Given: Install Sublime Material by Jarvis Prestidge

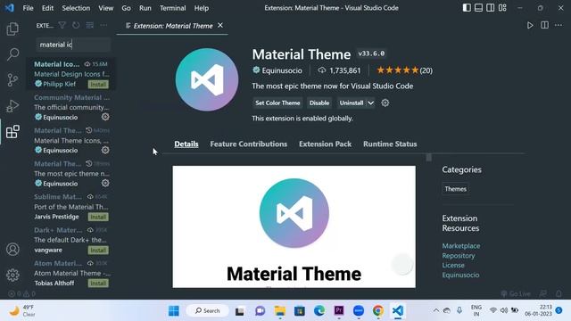Looking at the screenshot, I should click(98, 217).
